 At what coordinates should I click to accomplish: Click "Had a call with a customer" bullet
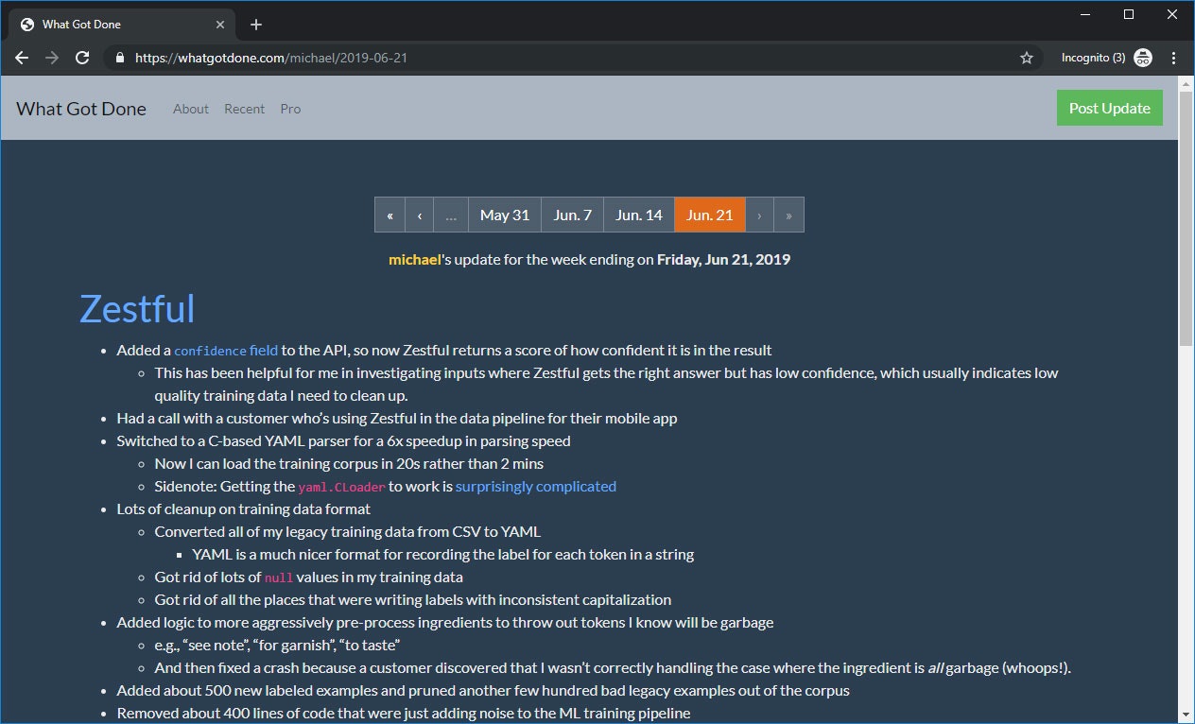pyautogui.click(x=397, y=418)
